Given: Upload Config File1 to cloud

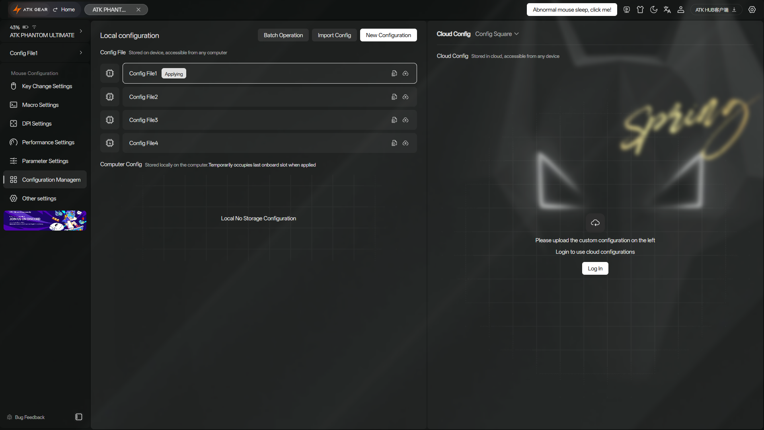Looking at the screenshot, I should coord(405,73).
